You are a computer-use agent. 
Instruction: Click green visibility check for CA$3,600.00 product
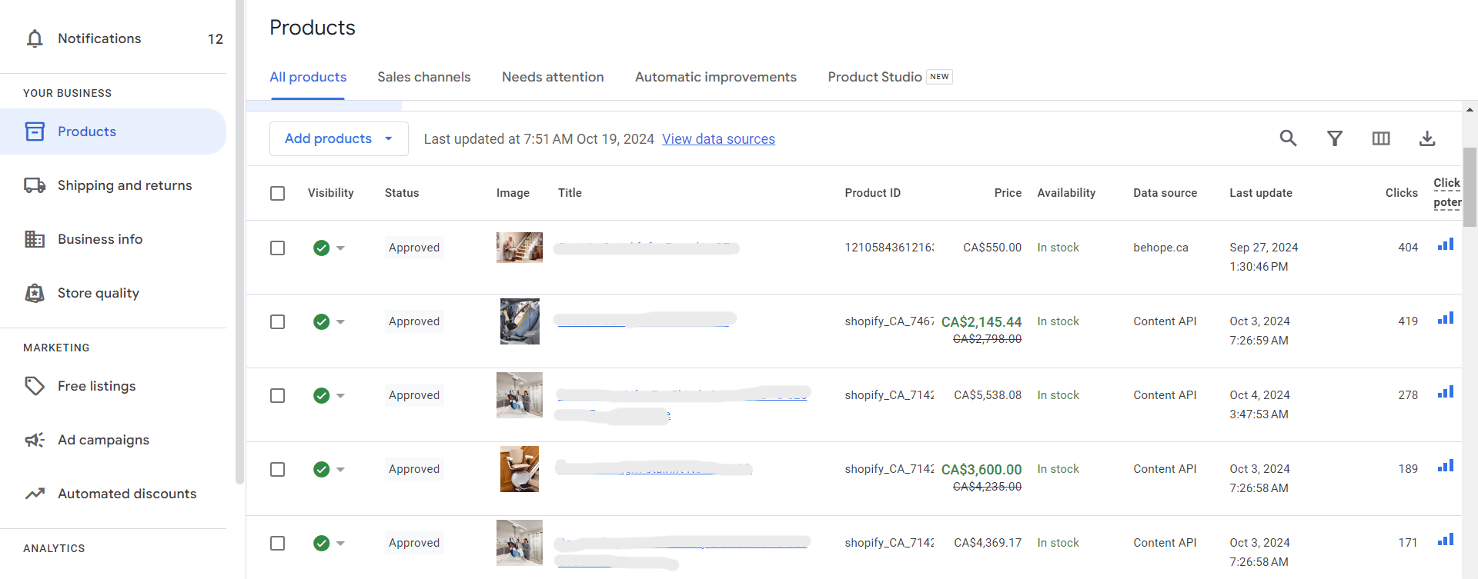pyautogui.click(x=322, y=469)
